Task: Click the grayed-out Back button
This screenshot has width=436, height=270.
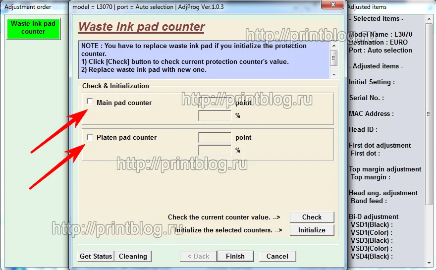Action: [x=198, y=256]
